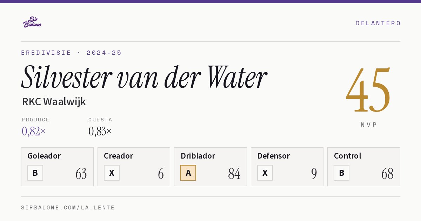The width and height of the screenshot is (421, 221).
Task: Click the Creador score 6
Action: [161, 174]
